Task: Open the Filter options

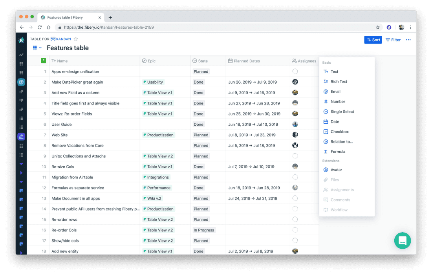Action: (393, 40)
